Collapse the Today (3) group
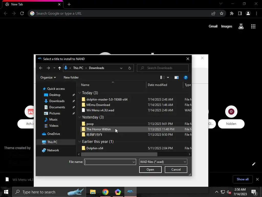The width and height of the screenshot is (262, 197). coord(80,93)
